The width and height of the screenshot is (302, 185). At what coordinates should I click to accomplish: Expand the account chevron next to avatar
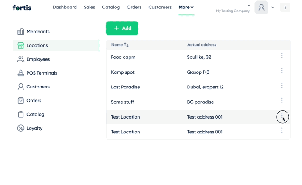click(273, 8)
